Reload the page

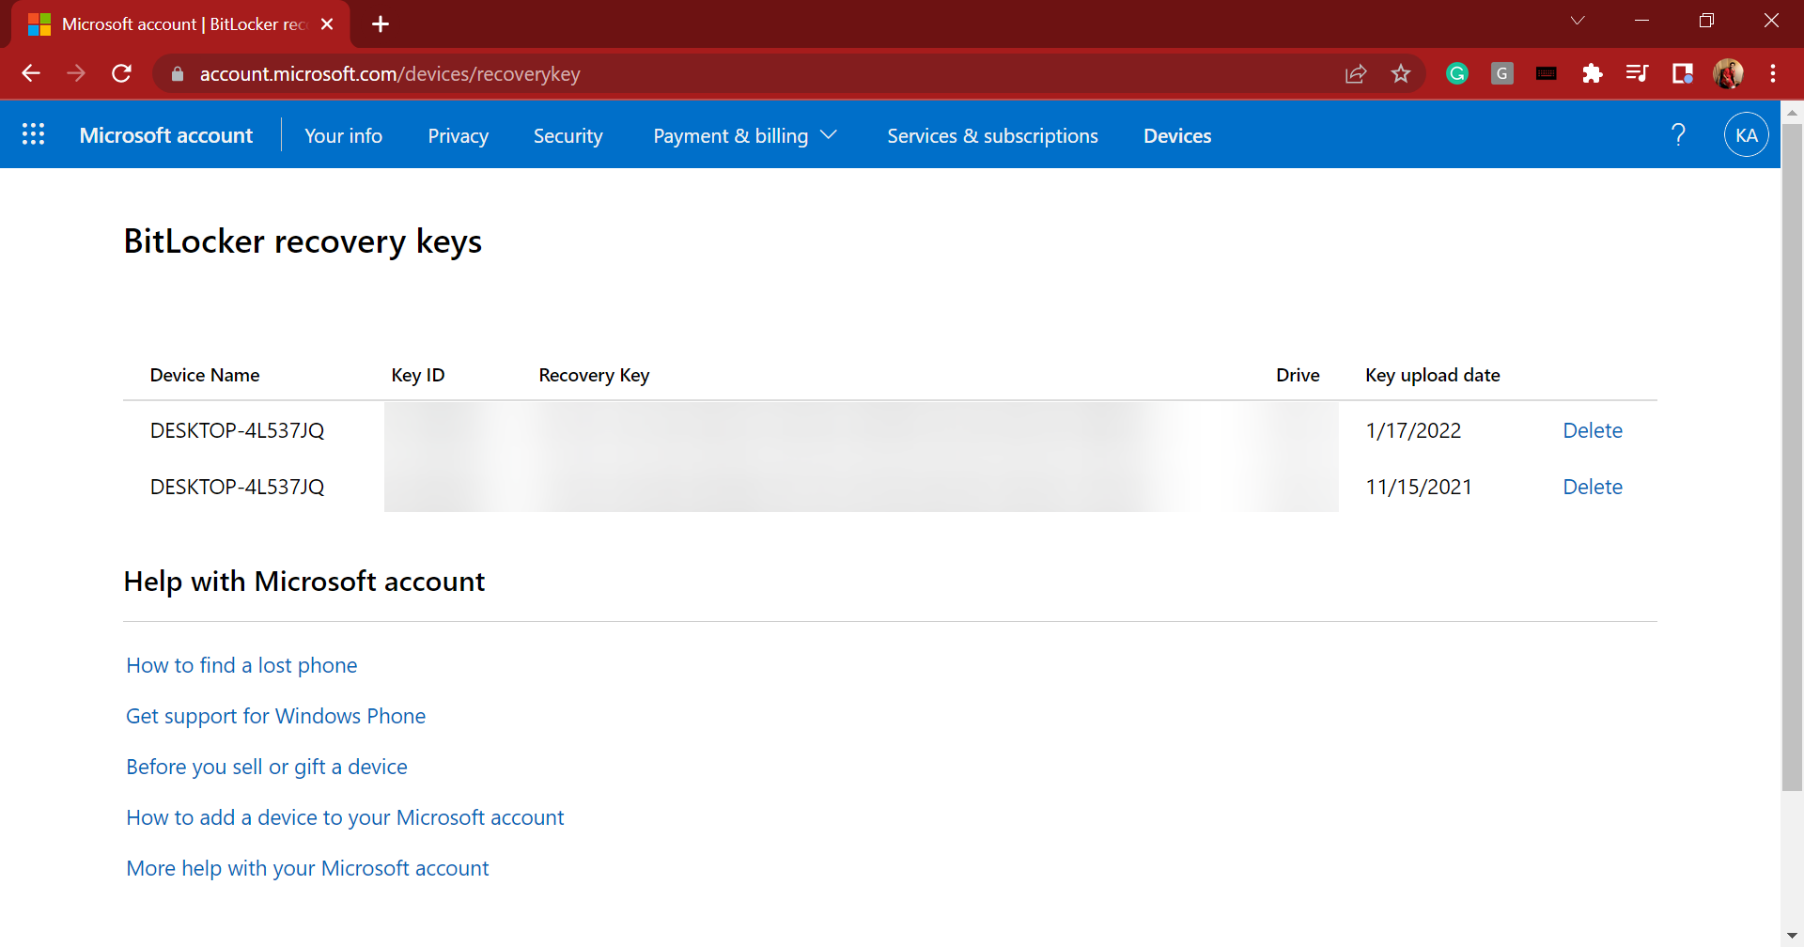121,73
